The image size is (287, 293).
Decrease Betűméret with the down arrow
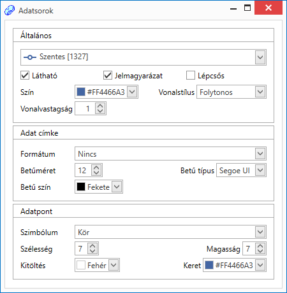click(x=96, y=173)
